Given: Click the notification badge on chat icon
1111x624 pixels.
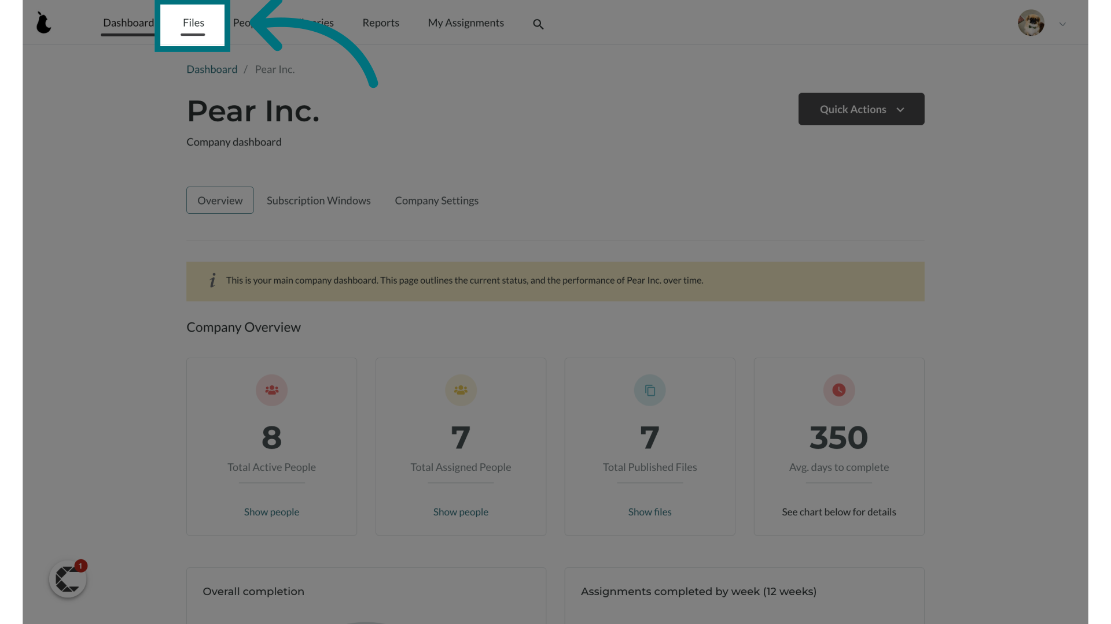Looking at the screenshot, I should click(80, 565).
